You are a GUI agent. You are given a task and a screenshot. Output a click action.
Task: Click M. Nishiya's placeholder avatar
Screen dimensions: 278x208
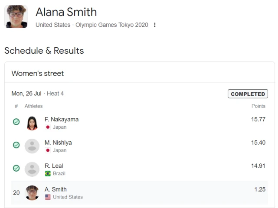click(32, 146)
